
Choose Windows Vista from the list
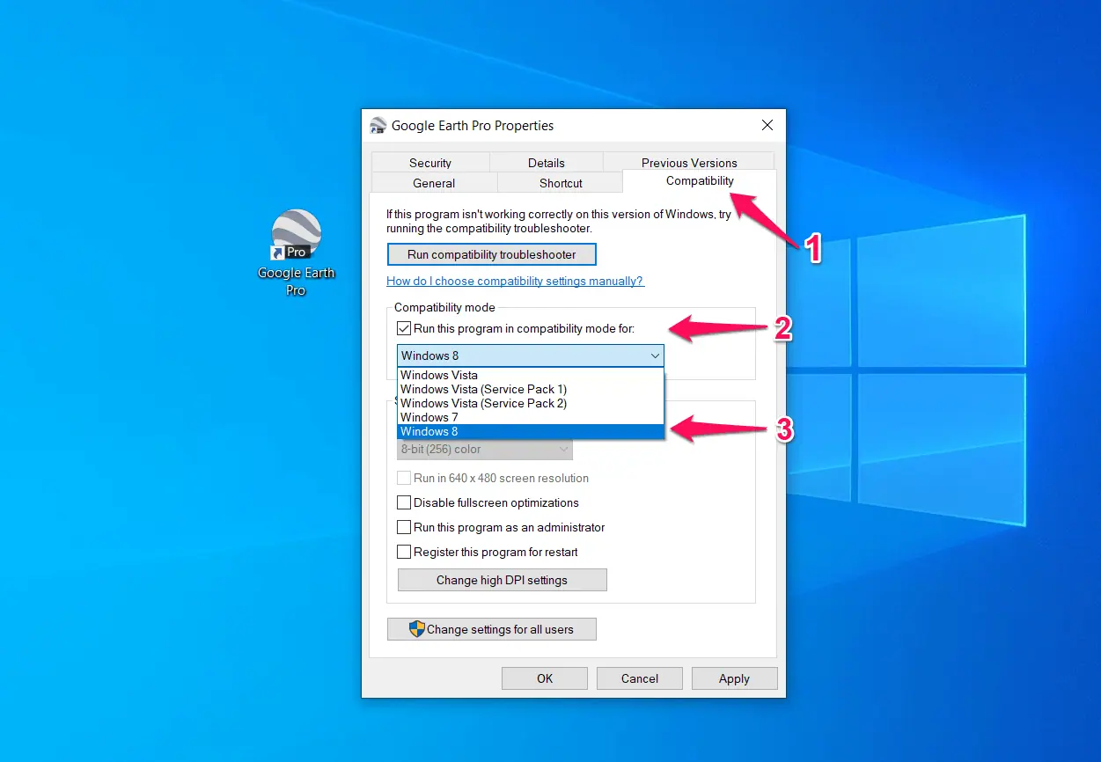click(531, 375)
